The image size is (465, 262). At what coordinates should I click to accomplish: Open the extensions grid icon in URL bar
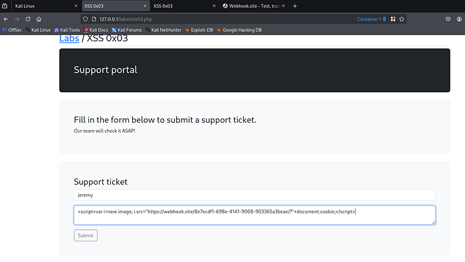(393, 19)
